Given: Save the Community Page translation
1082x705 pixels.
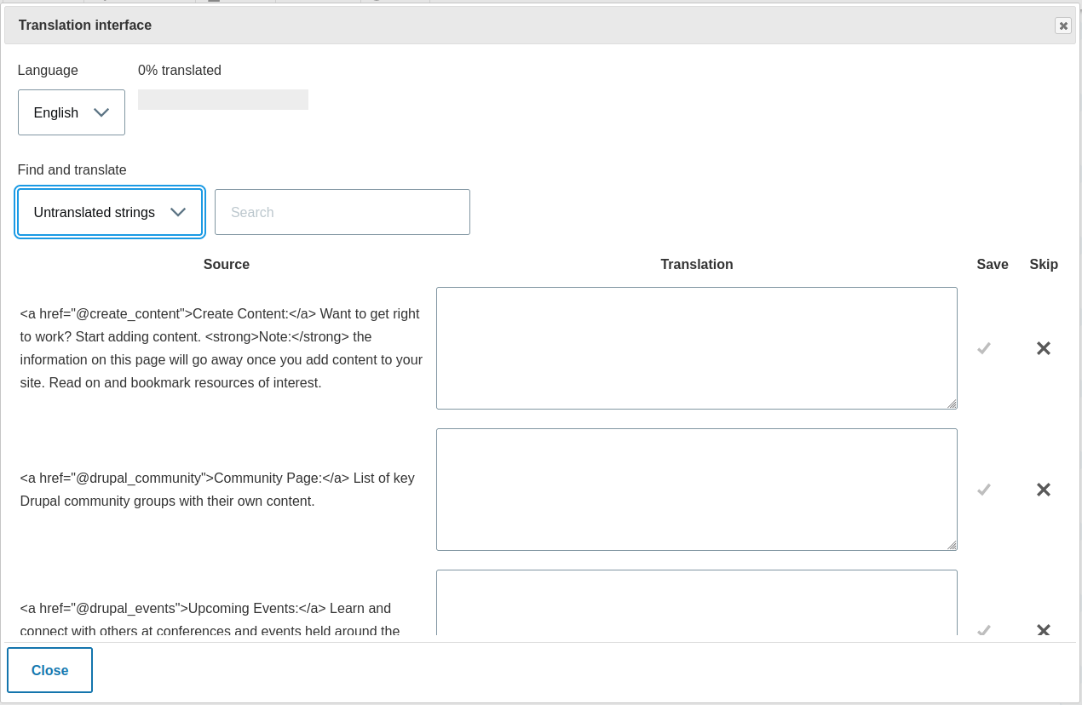Looking at the screenshot, I should coord(984,490).
